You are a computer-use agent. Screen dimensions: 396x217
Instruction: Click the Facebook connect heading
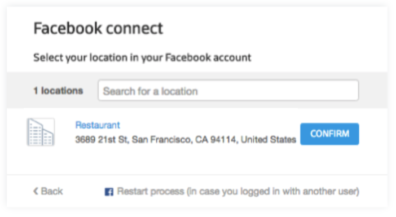coord(98,28)
